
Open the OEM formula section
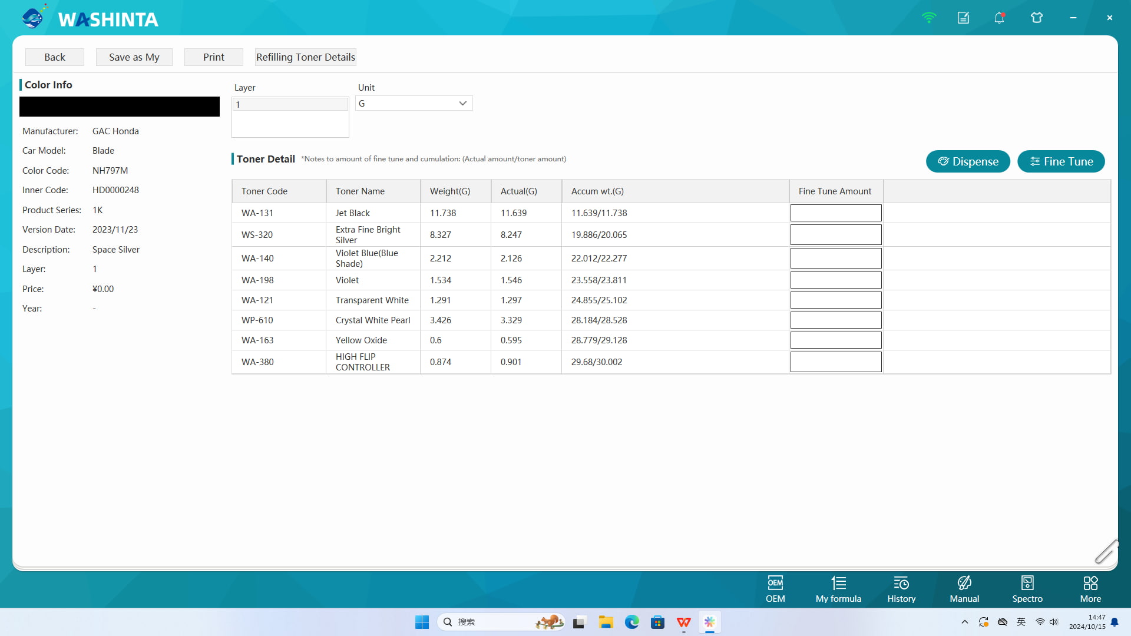click(775, 589)
